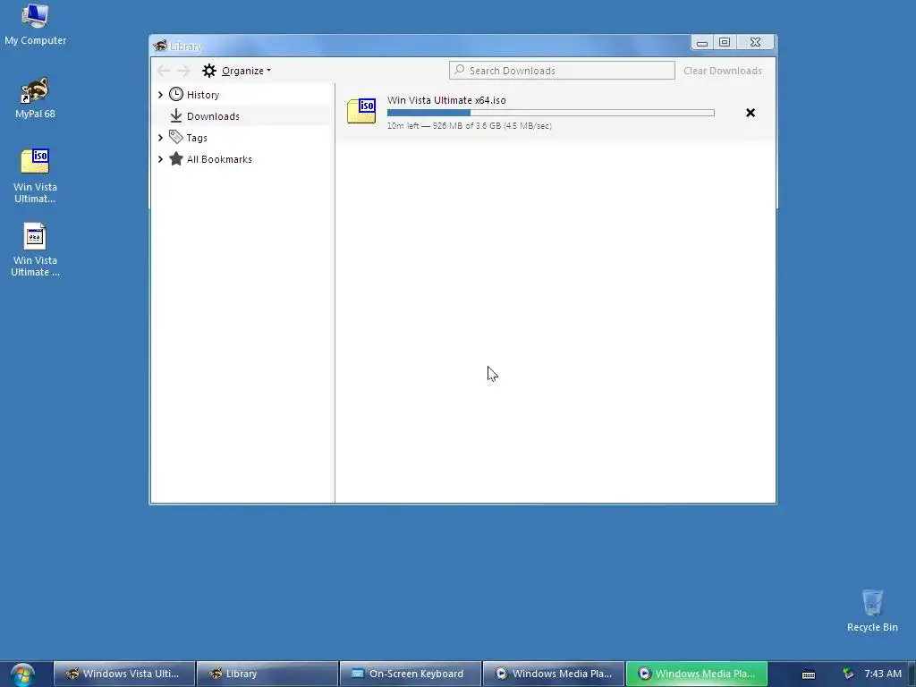The image size is (916, 687).
Task: Click the download progress bar
Action: coord(550,113)
